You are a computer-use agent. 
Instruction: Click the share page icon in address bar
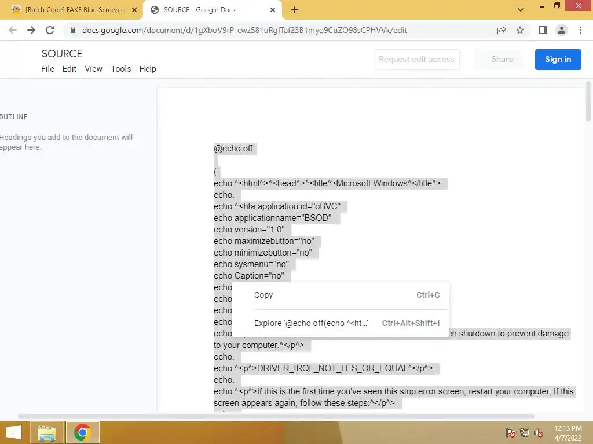(x=502, y=30)
